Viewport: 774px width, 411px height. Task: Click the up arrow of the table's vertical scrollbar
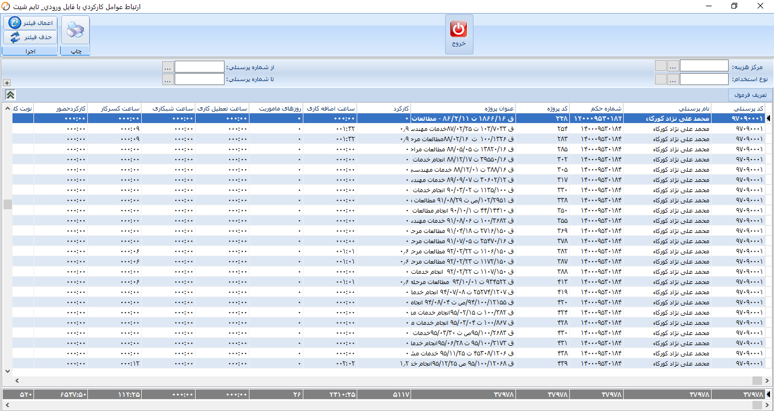(x=7, y=108)
